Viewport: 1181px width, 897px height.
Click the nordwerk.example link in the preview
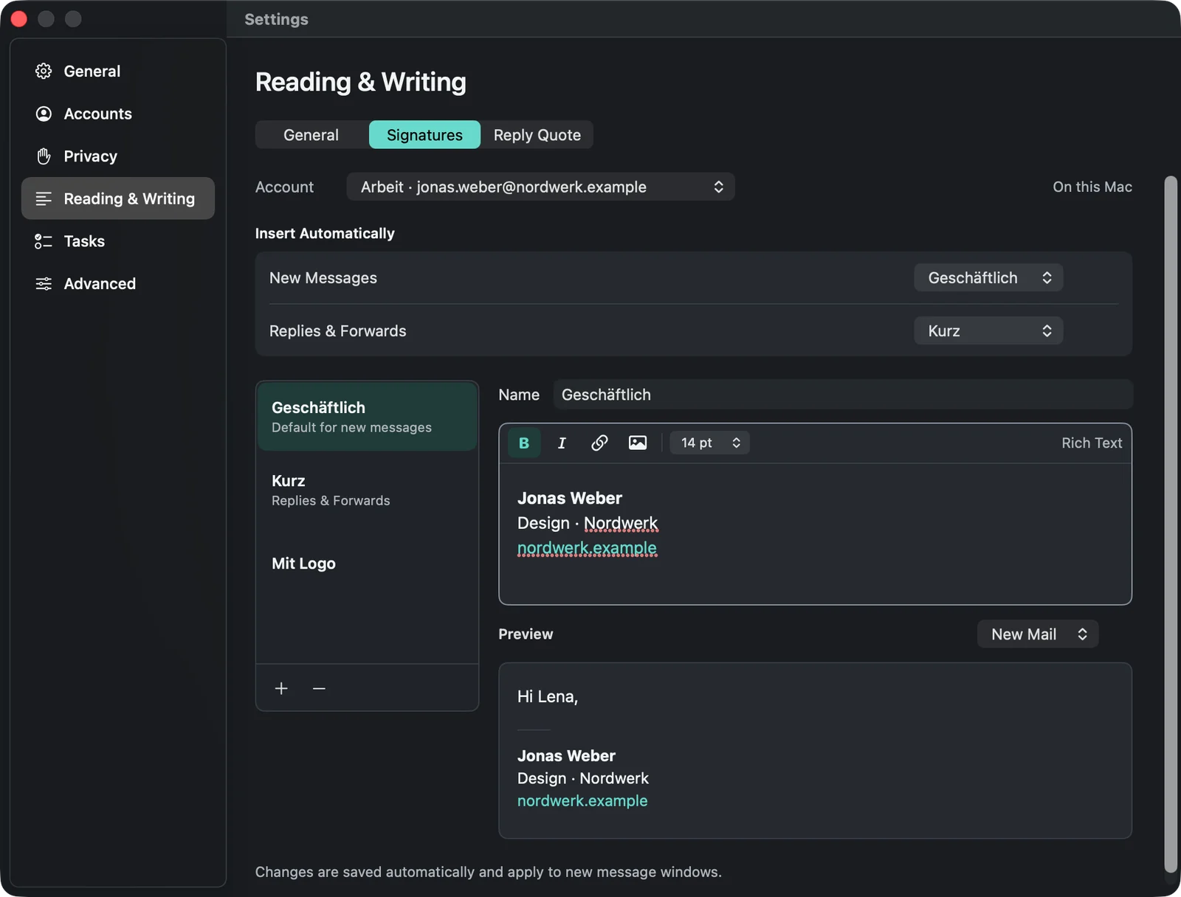point(582,800)
